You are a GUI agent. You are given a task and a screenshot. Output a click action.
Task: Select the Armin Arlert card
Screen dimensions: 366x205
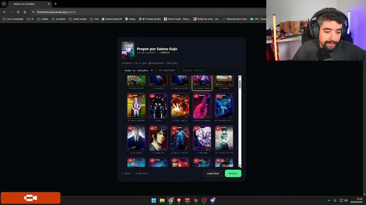[x=136, y=83]
